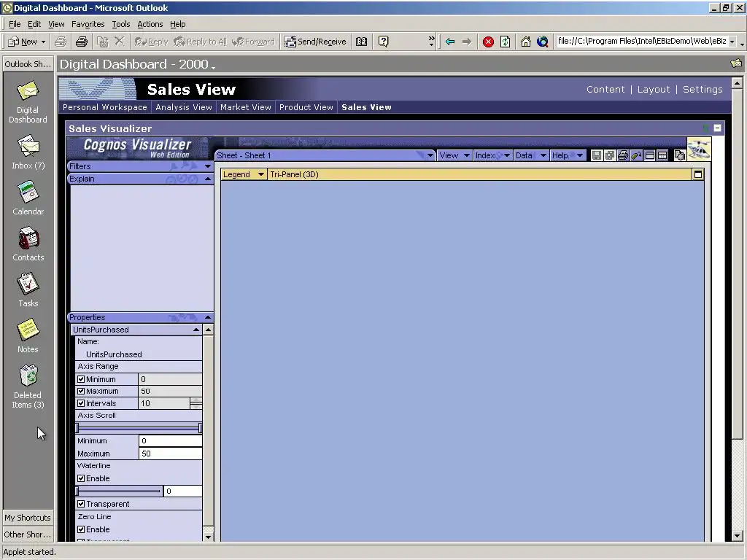Click the Search the Web globe icon

[543, 42]
